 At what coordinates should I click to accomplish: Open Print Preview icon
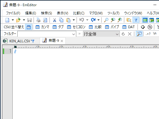tap(45, 20)
